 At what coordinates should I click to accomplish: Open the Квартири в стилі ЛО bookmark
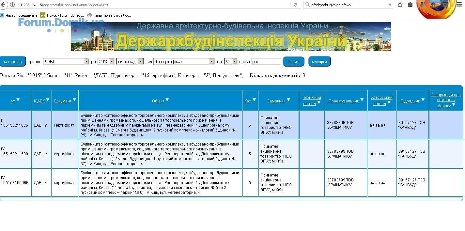pos(109,15)
